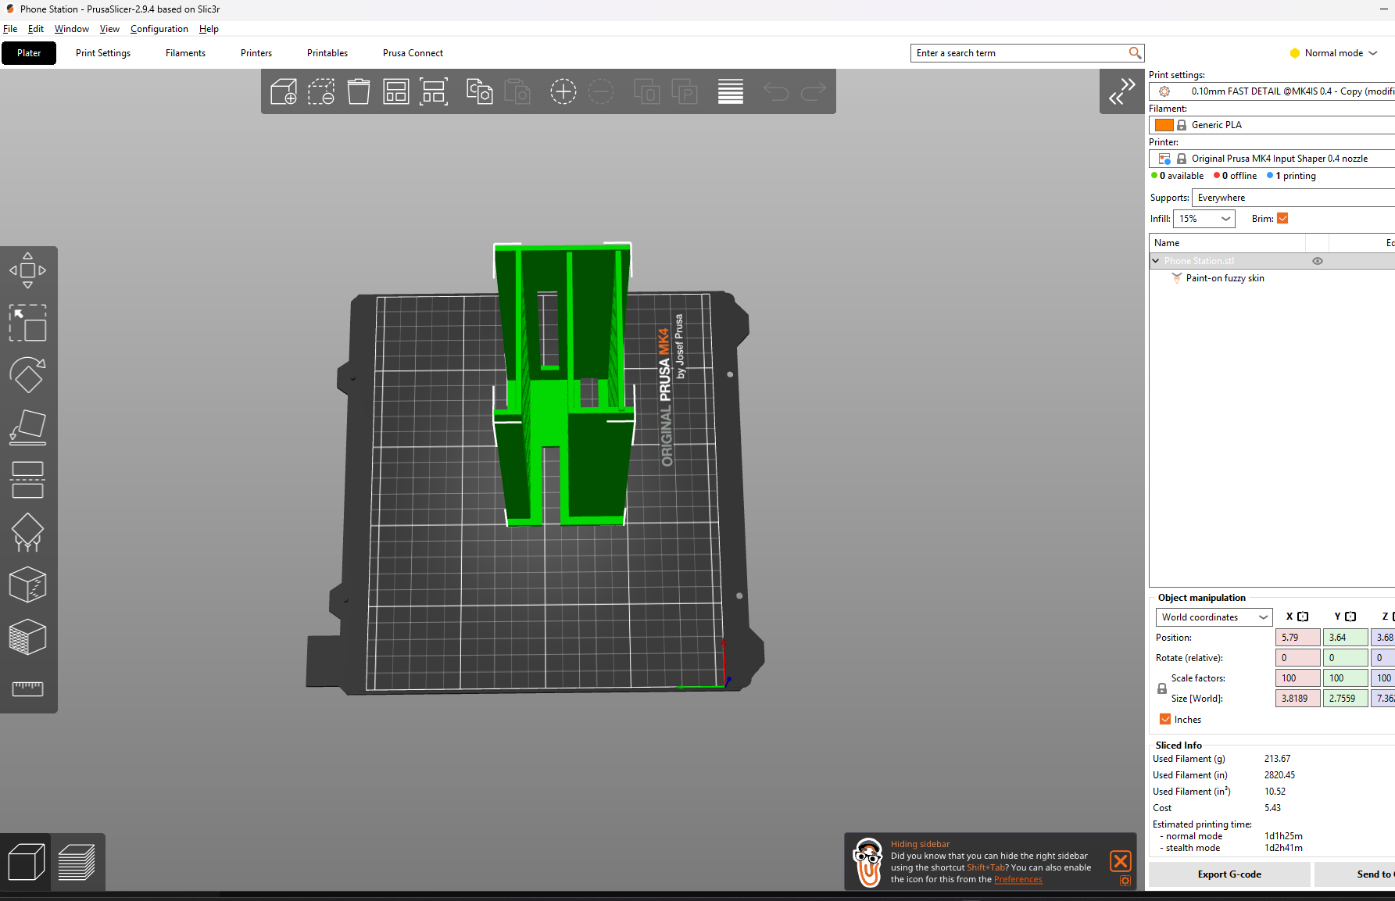
Task: Select the Rotate tool in left toolbar
Action: pos(27,375)
